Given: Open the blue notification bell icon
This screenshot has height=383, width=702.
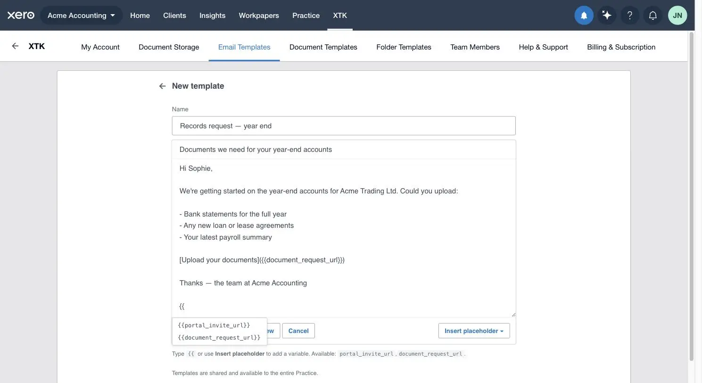Looking at the screenshot, I should coord(584,16).
